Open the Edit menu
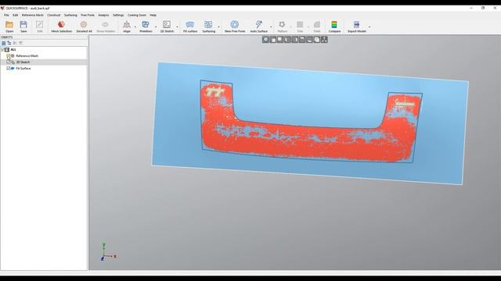Viewport: 501px width, 281px height. [x=16, y=15]
